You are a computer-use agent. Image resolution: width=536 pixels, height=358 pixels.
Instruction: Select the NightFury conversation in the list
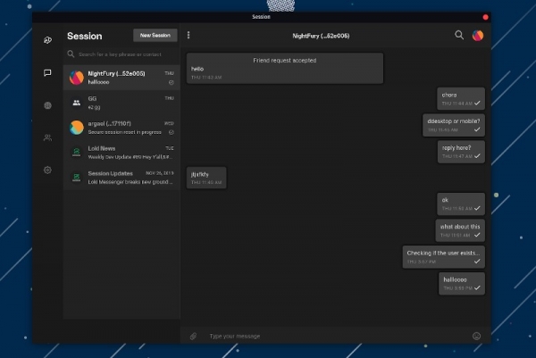[121, 77]
